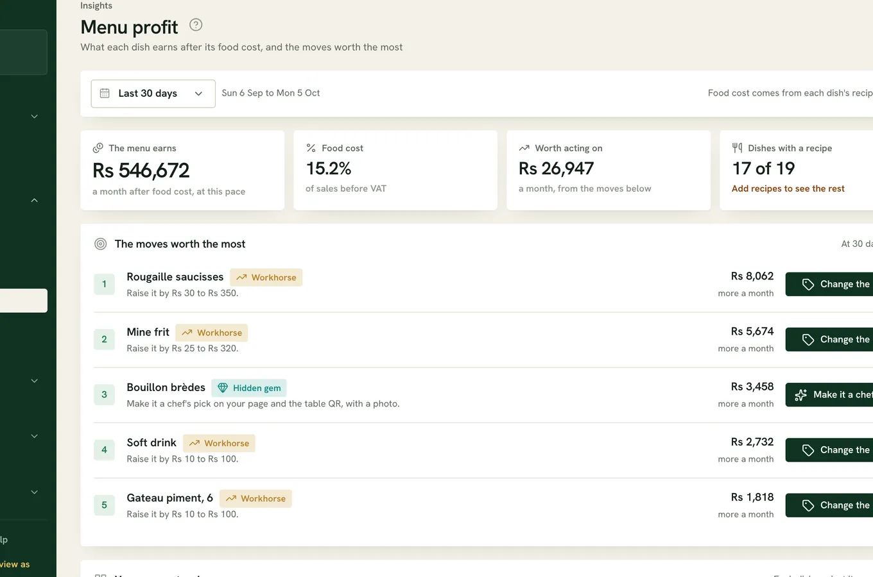Image resolution: width=873 pixels, height=577 pixels.
Task: Click the Rs 546,672 menu earnings value
Action: click(141, 171)
